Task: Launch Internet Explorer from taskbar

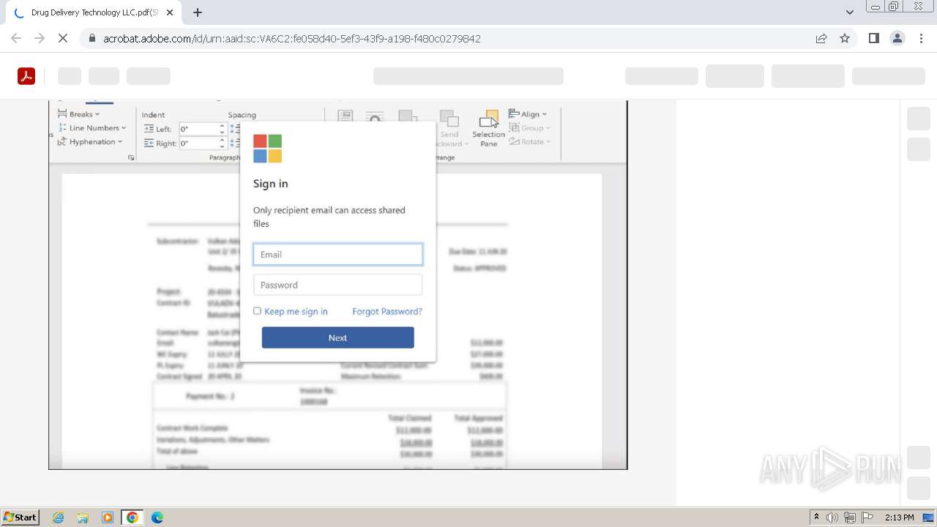Action: 59,517
